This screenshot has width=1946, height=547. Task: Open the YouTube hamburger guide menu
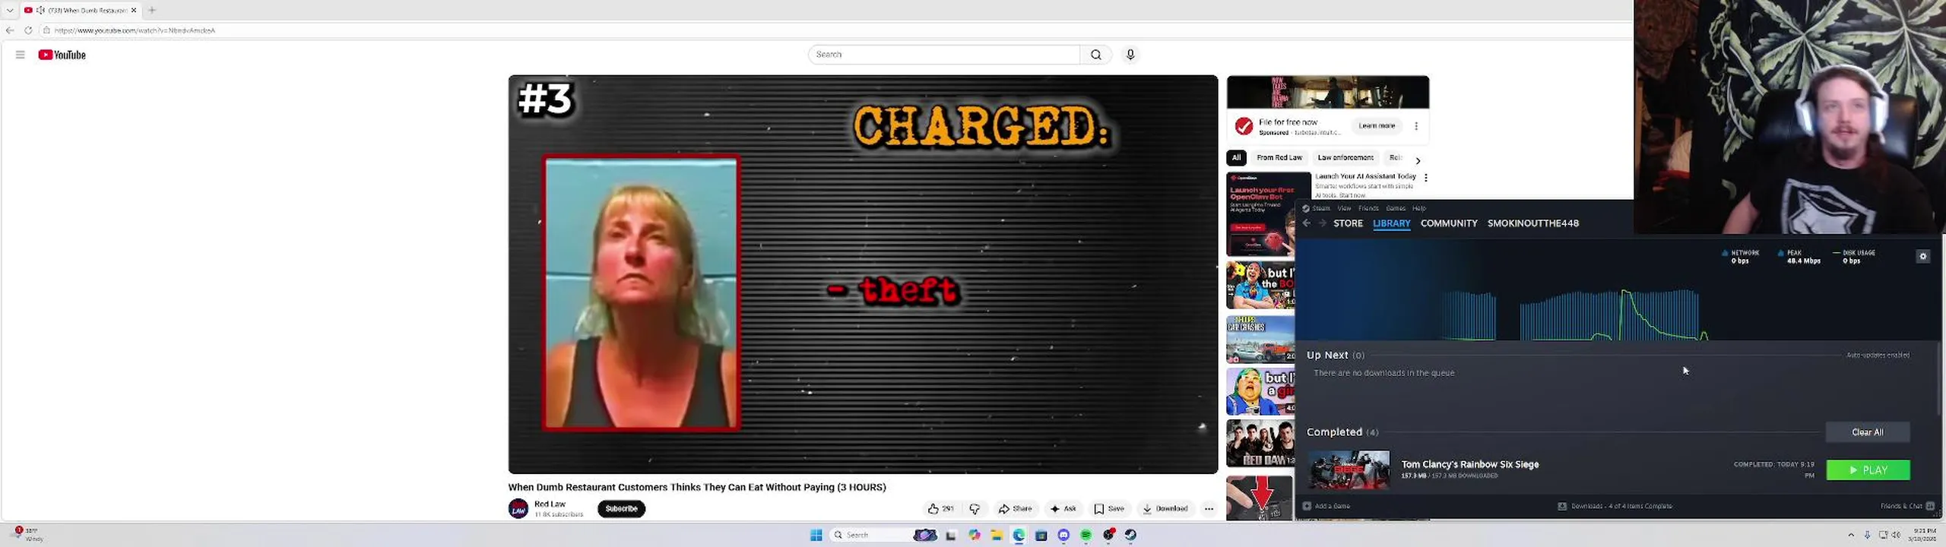click(21, 55)
